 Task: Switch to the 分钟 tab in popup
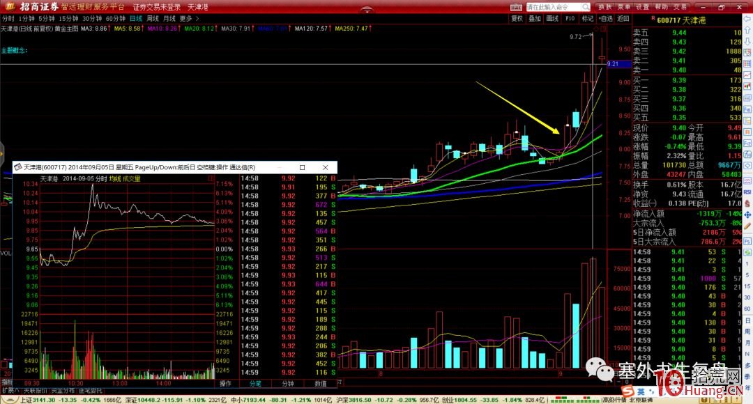pos(287,383)
